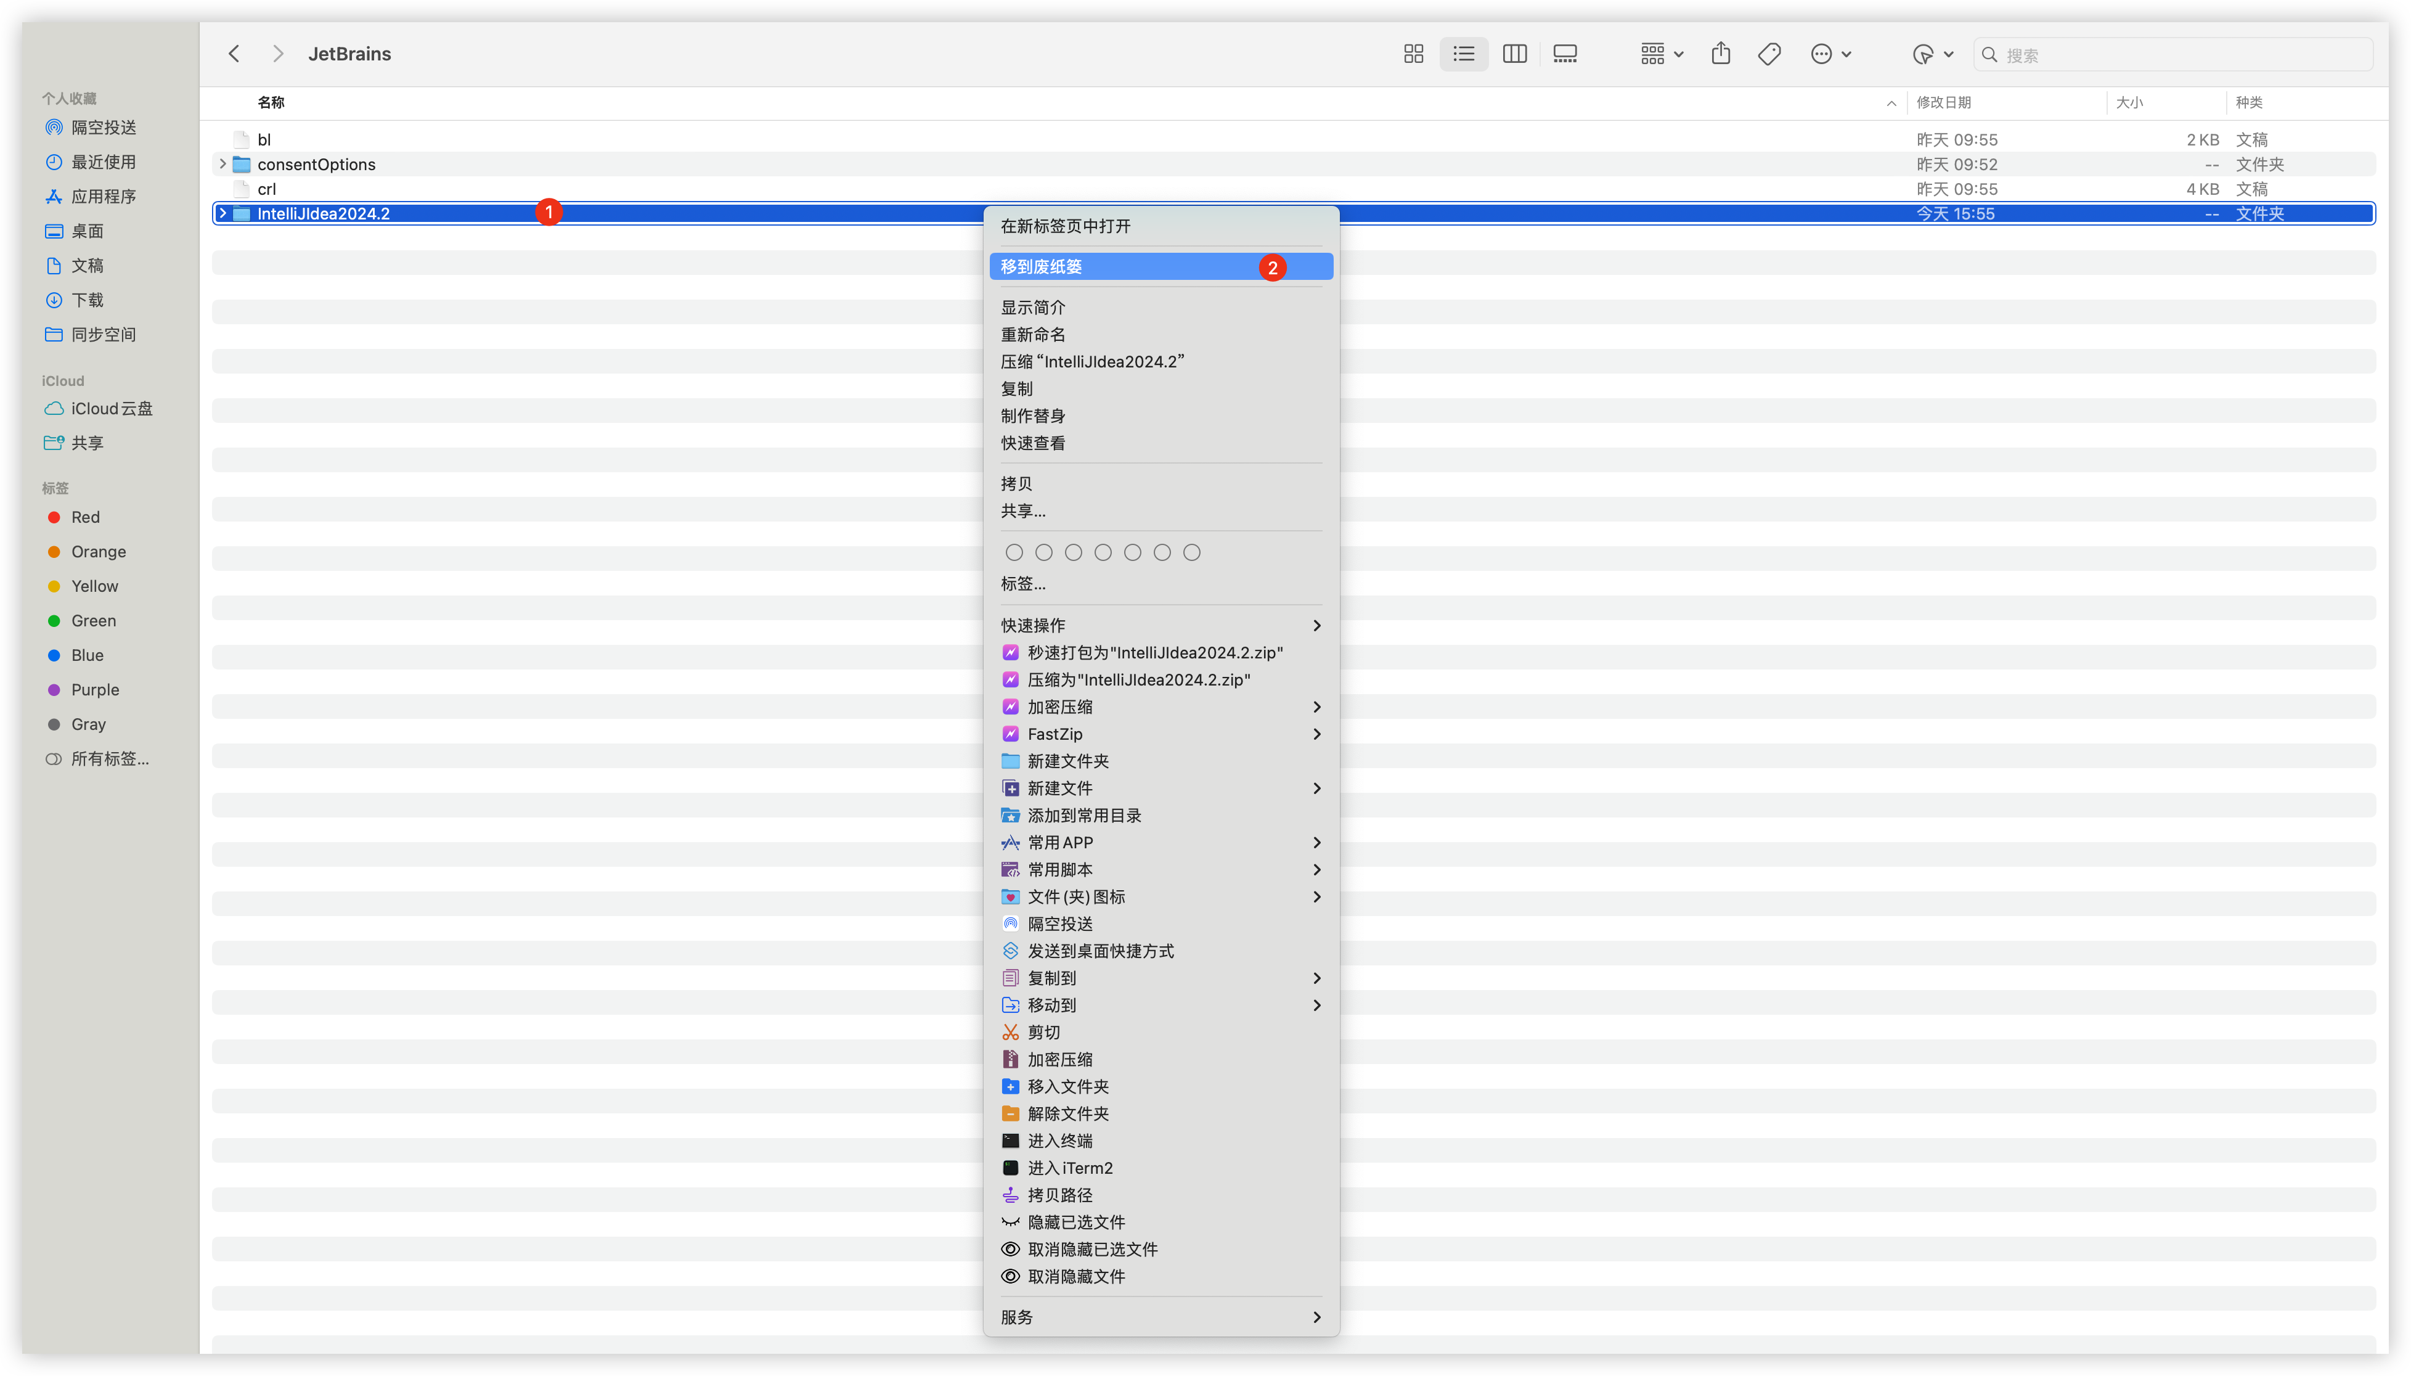Open the group-by dropdown in the toolbar
The width and height of the screenshot is (2411, 1376).
1661,54
